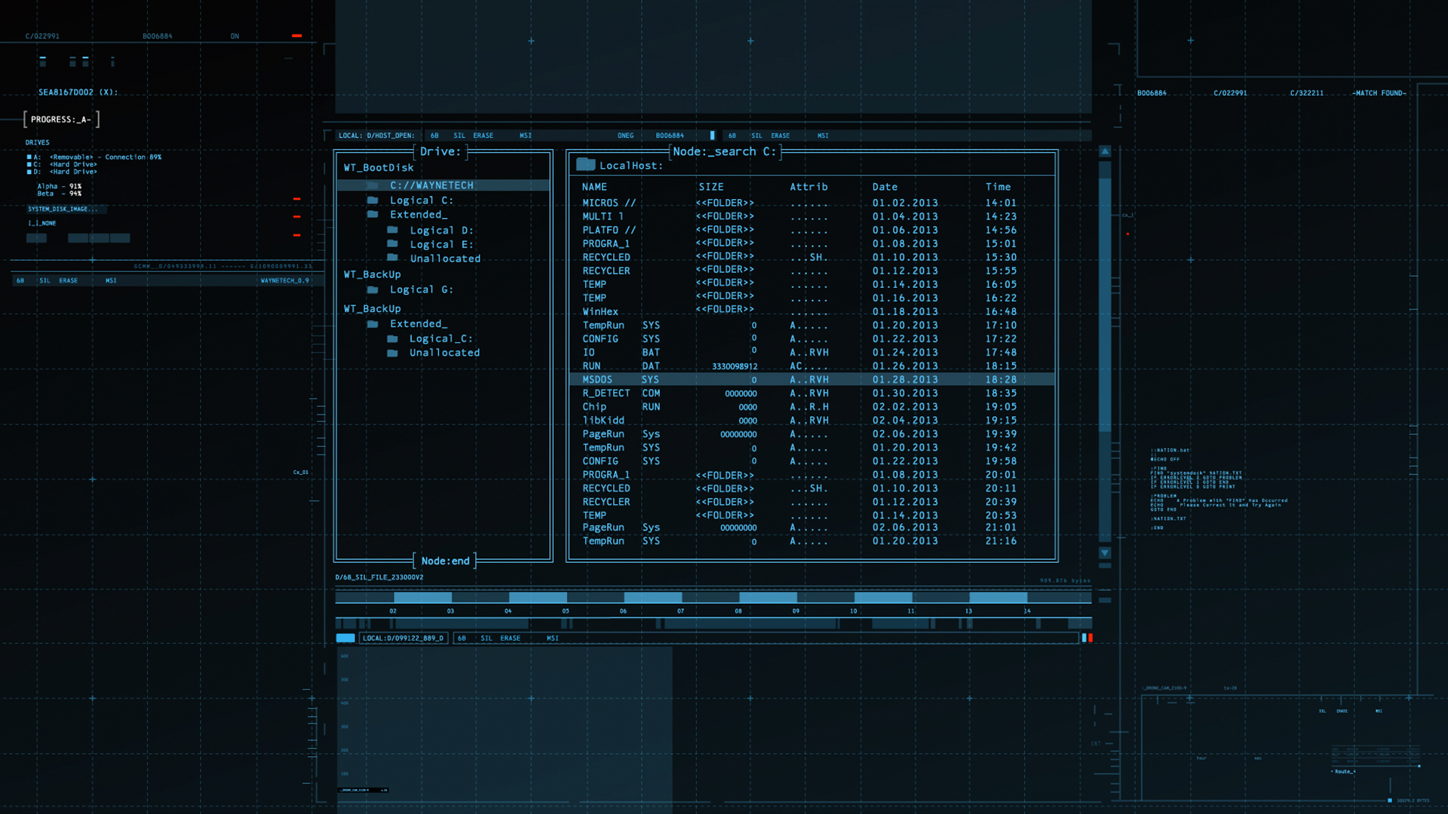Click timeline marker 07
The height and width of the screenshot is (814, 1448).
pyautogui.click(x=680, y=611)
